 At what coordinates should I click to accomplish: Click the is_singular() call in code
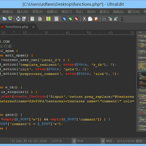[15, 92]
